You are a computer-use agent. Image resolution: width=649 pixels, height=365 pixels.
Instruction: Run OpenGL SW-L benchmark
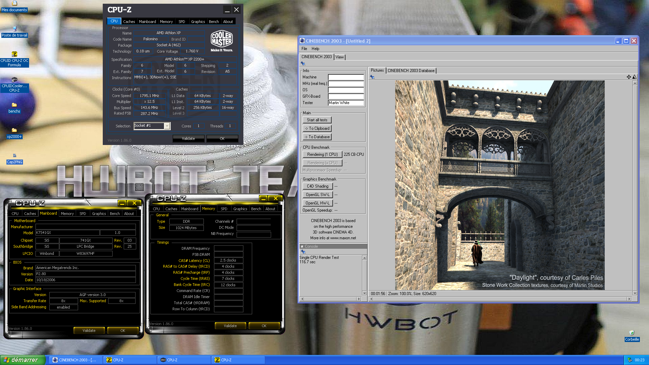(318, 195)
